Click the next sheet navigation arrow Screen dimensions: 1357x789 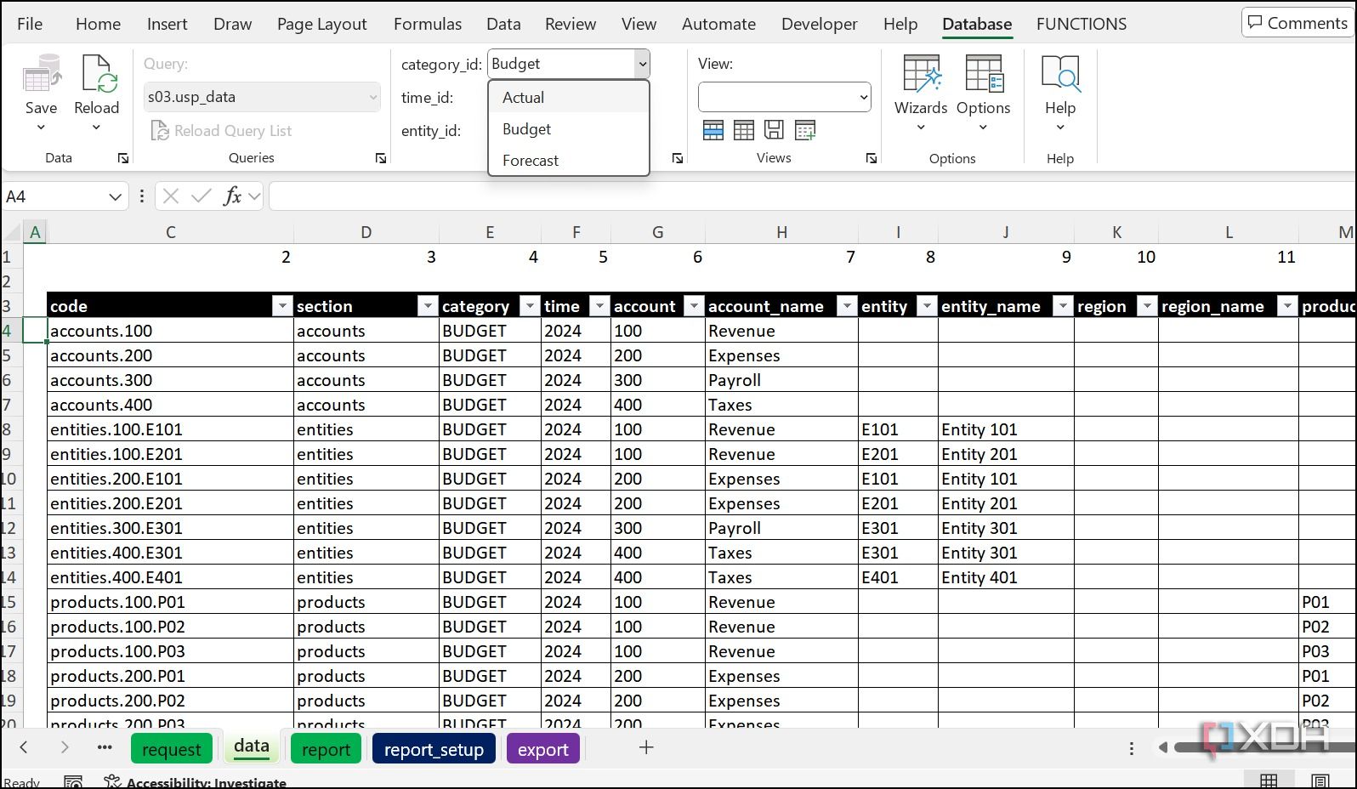click(x=65, y=747)
